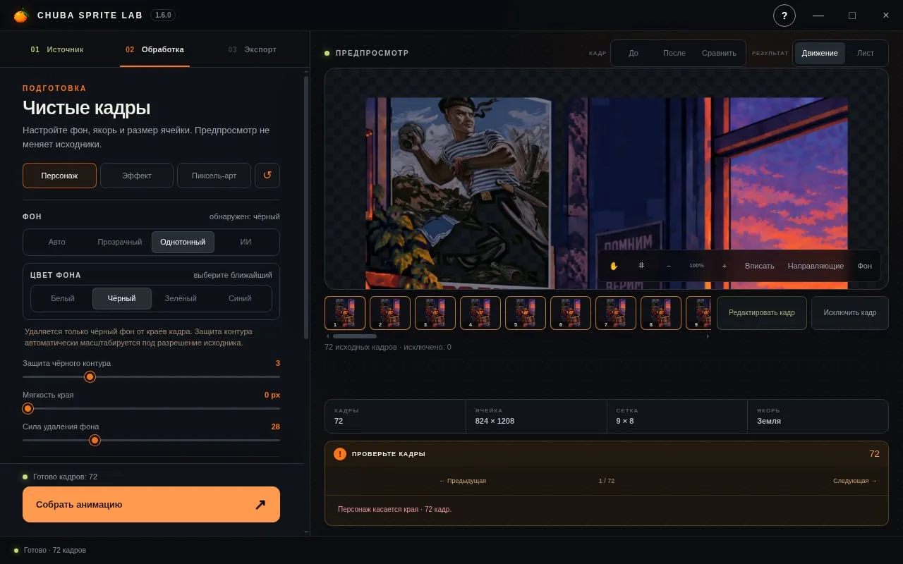Switch result view to Движение
The height and width of the screenshot is (564, 903).
[820, 53]
